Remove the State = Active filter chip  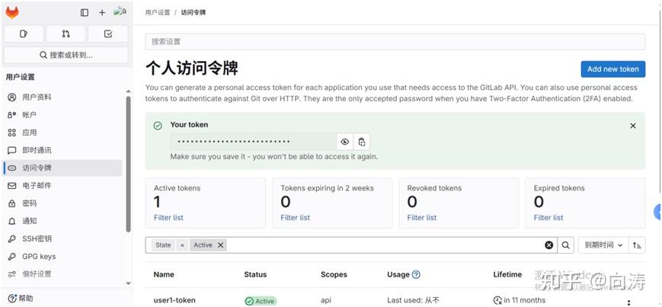click(220, 245)
